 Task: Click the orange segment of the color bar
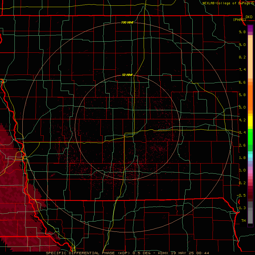pyautogui.click(x=250, y=98)
